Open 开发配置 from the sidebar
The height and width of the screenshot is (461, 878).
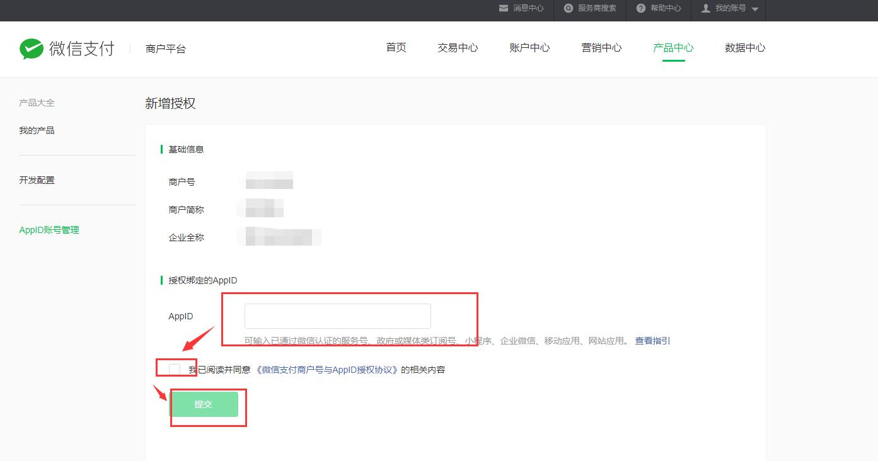click(37, 179)
